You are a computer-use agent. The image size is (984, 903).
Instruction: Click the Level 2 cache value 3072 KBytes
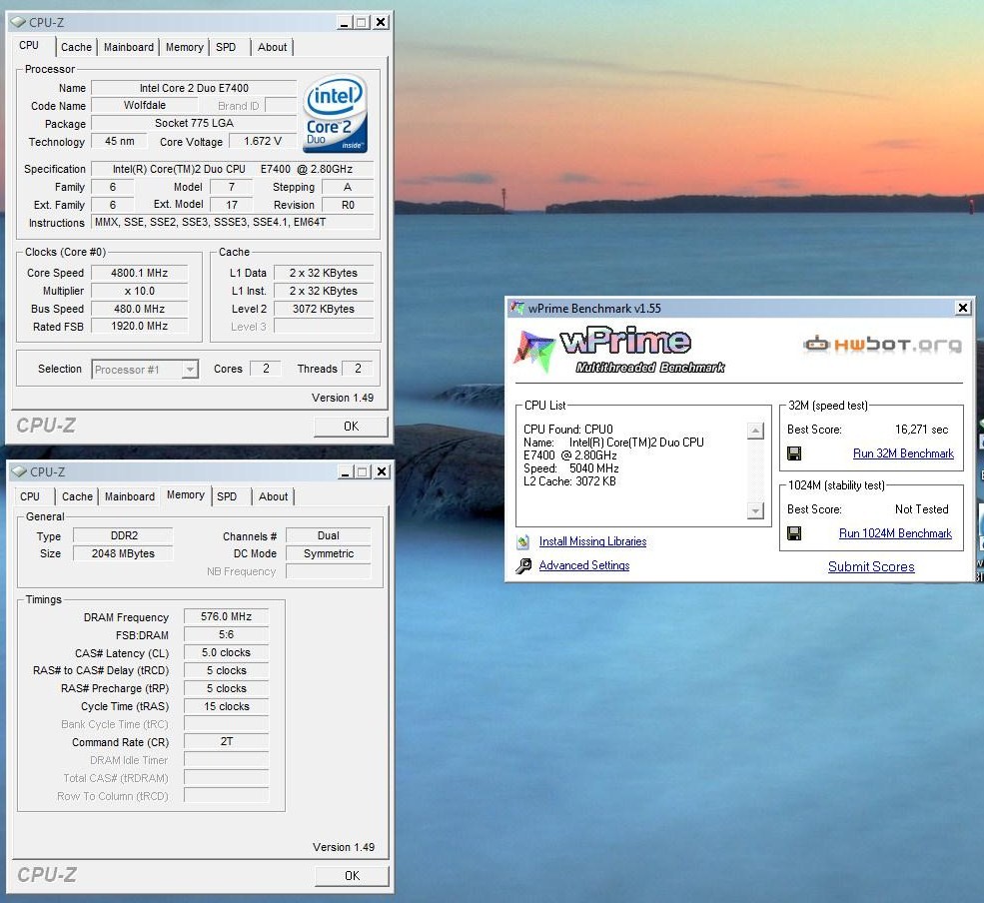[x=324, y=309]
